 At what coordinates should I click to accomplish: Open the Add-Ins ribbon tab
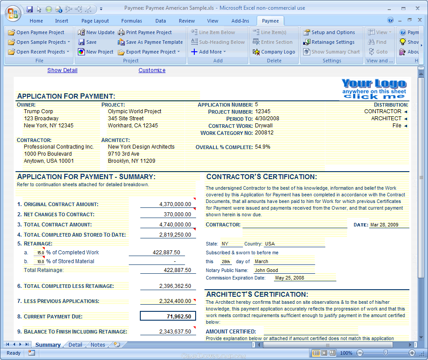pos(240,21)
